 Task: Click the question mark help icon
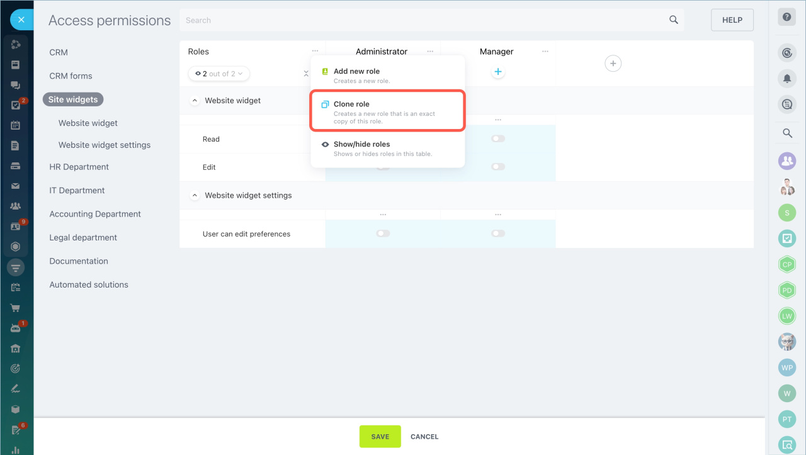786,18
